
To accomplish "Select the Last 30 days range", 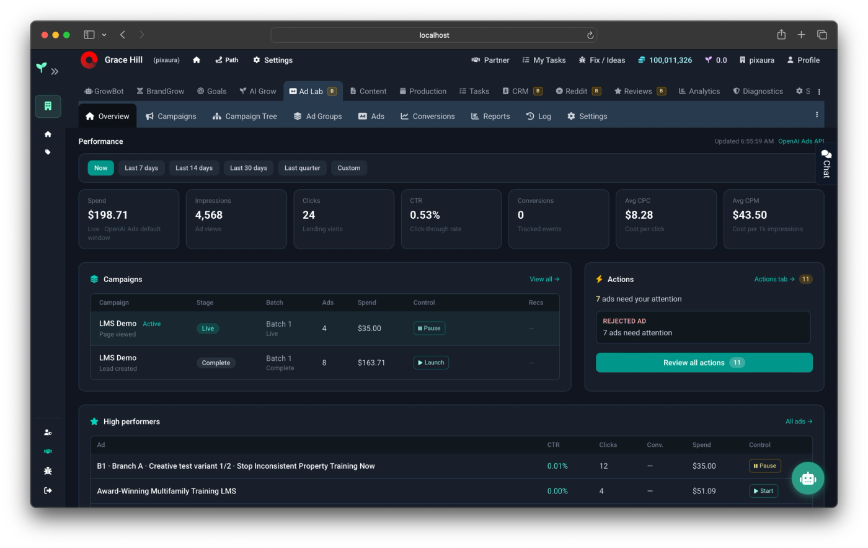I will point(249,168).
